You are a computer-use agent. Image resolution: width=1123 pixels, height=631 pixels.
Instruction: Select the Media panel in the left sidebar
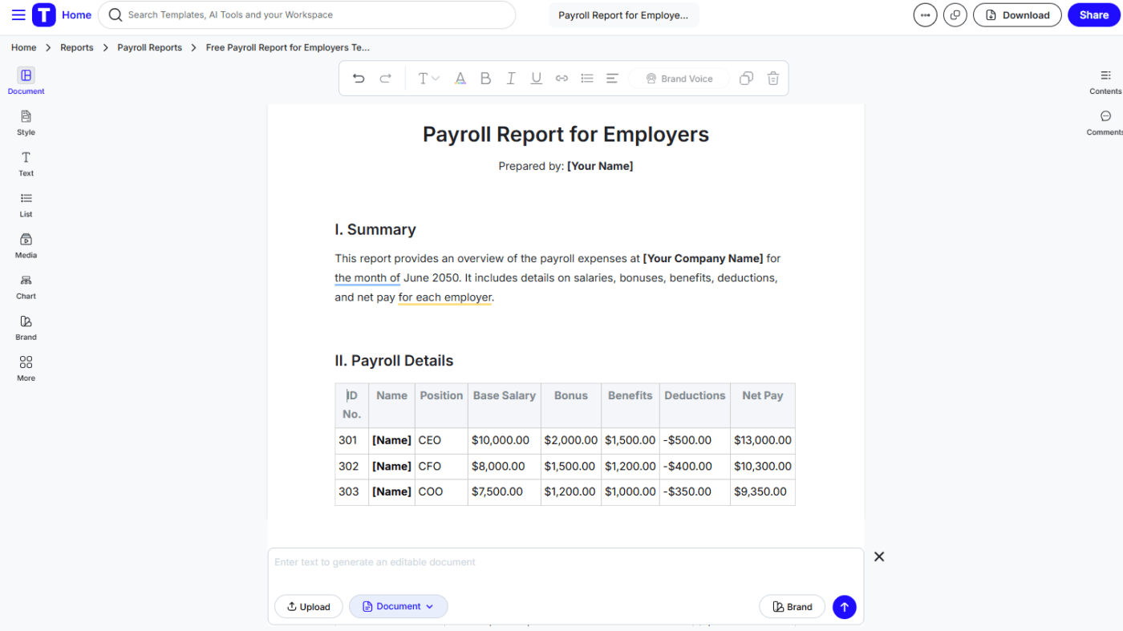[25, 245]
